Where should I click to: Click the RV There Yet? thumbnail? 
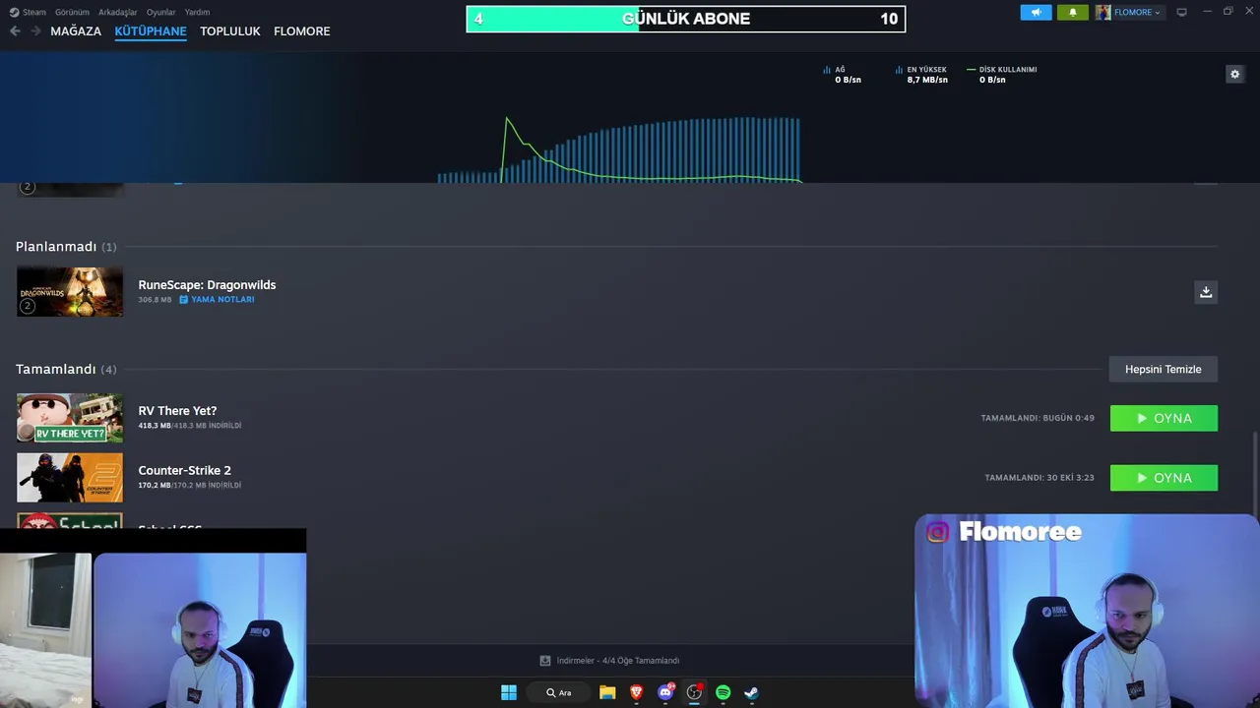pos(70,418)
